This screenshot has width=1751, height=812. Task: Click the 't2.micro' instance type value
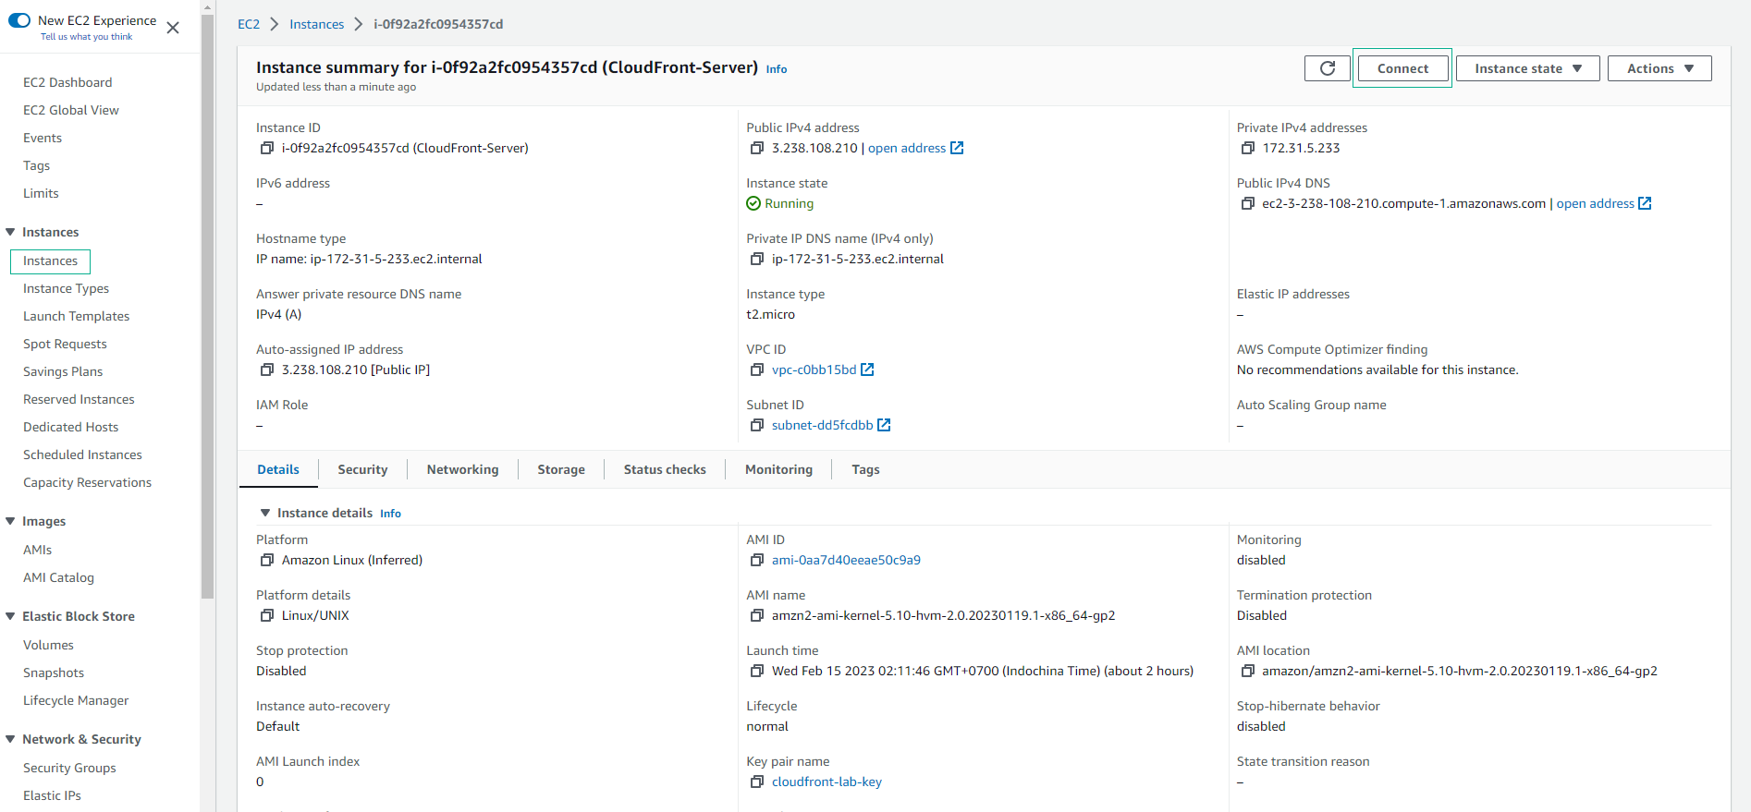click(770, 314)
